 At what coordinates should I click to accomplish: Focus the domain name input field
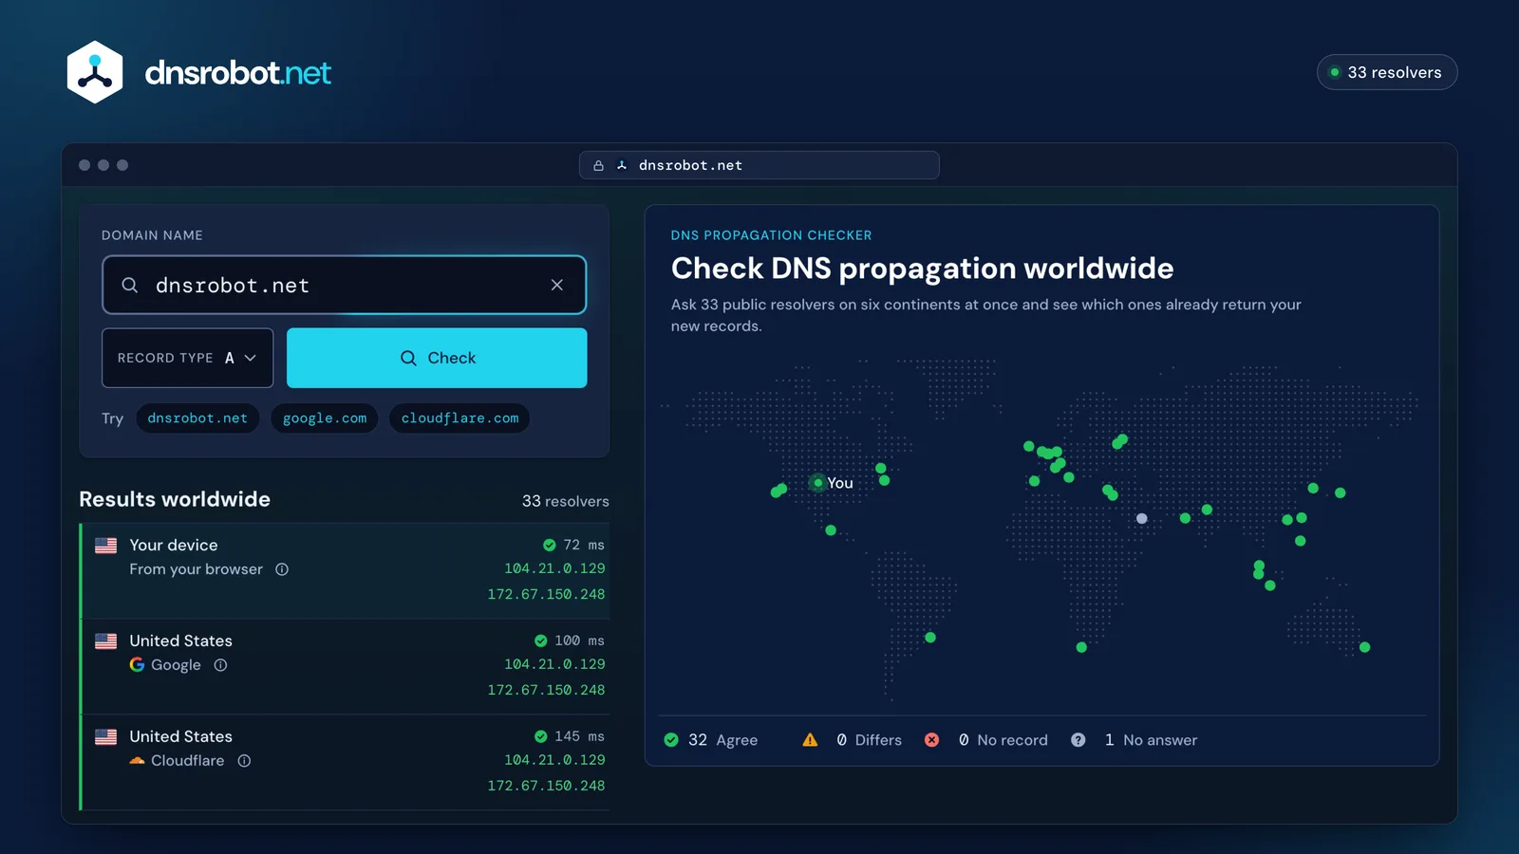click(344, 285)
